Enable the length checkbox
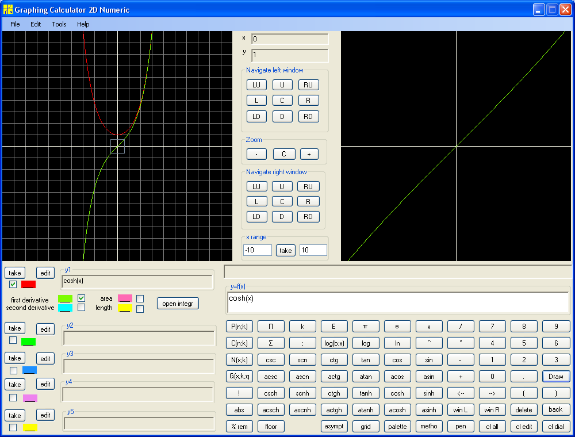The image size is (575, 437). tap(140, 309)
